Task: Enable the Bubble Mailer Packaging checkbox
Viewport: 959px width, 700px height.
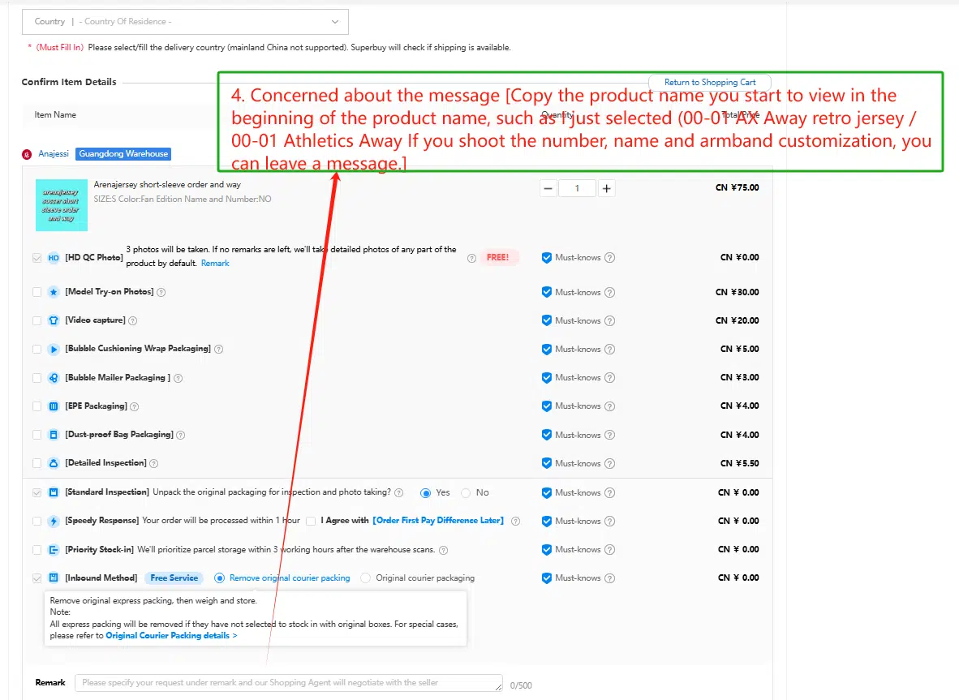Action: point(37,378)
